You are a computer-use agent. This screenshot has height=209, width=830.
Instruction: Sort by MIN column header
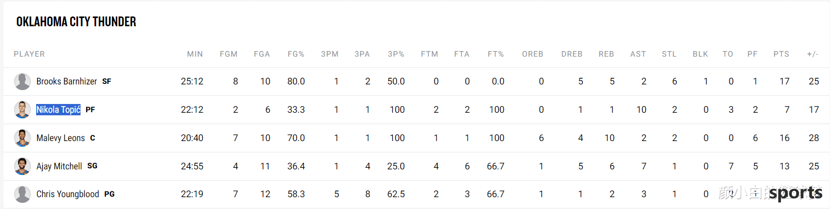195,54
